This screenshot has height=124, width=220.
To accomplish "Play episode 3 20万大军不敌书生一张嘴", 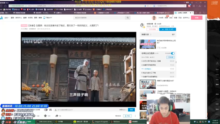I will coord(158,61).
